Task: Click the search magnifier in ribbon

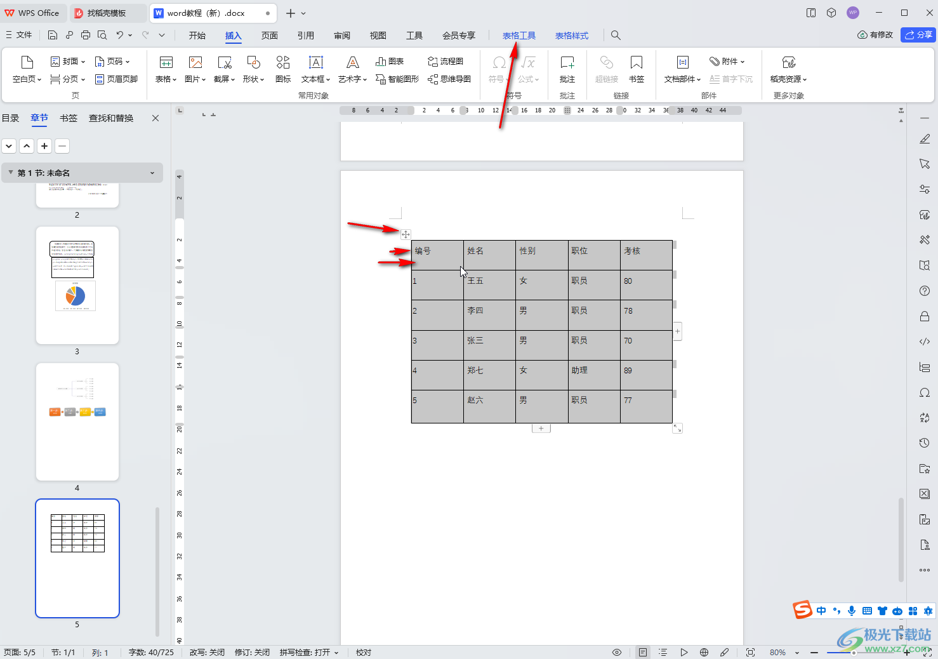Action: 616,36
